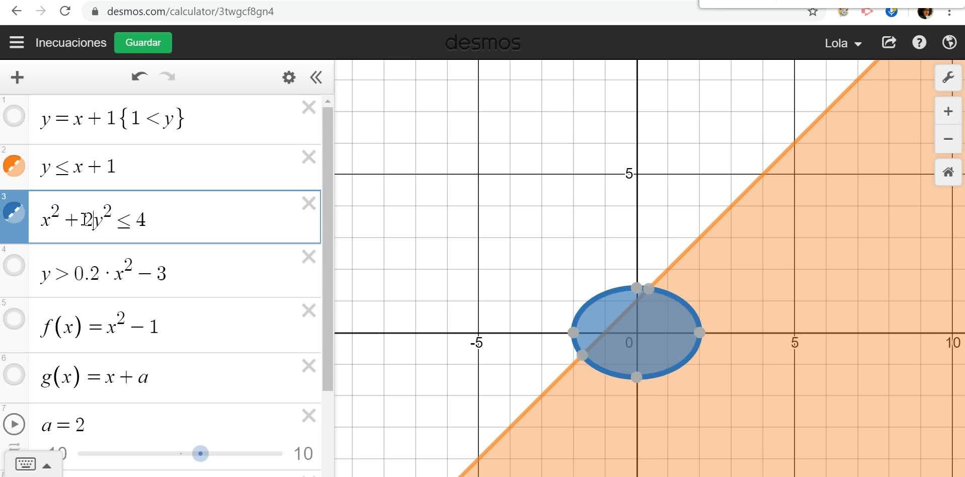The image size is (965, 477).
Task: Zoom in on the graph
Action: [948, 111]
